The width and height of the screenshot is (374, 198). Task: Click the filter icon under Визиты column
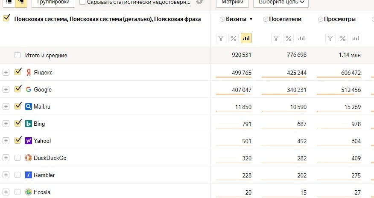click(221, 38)
